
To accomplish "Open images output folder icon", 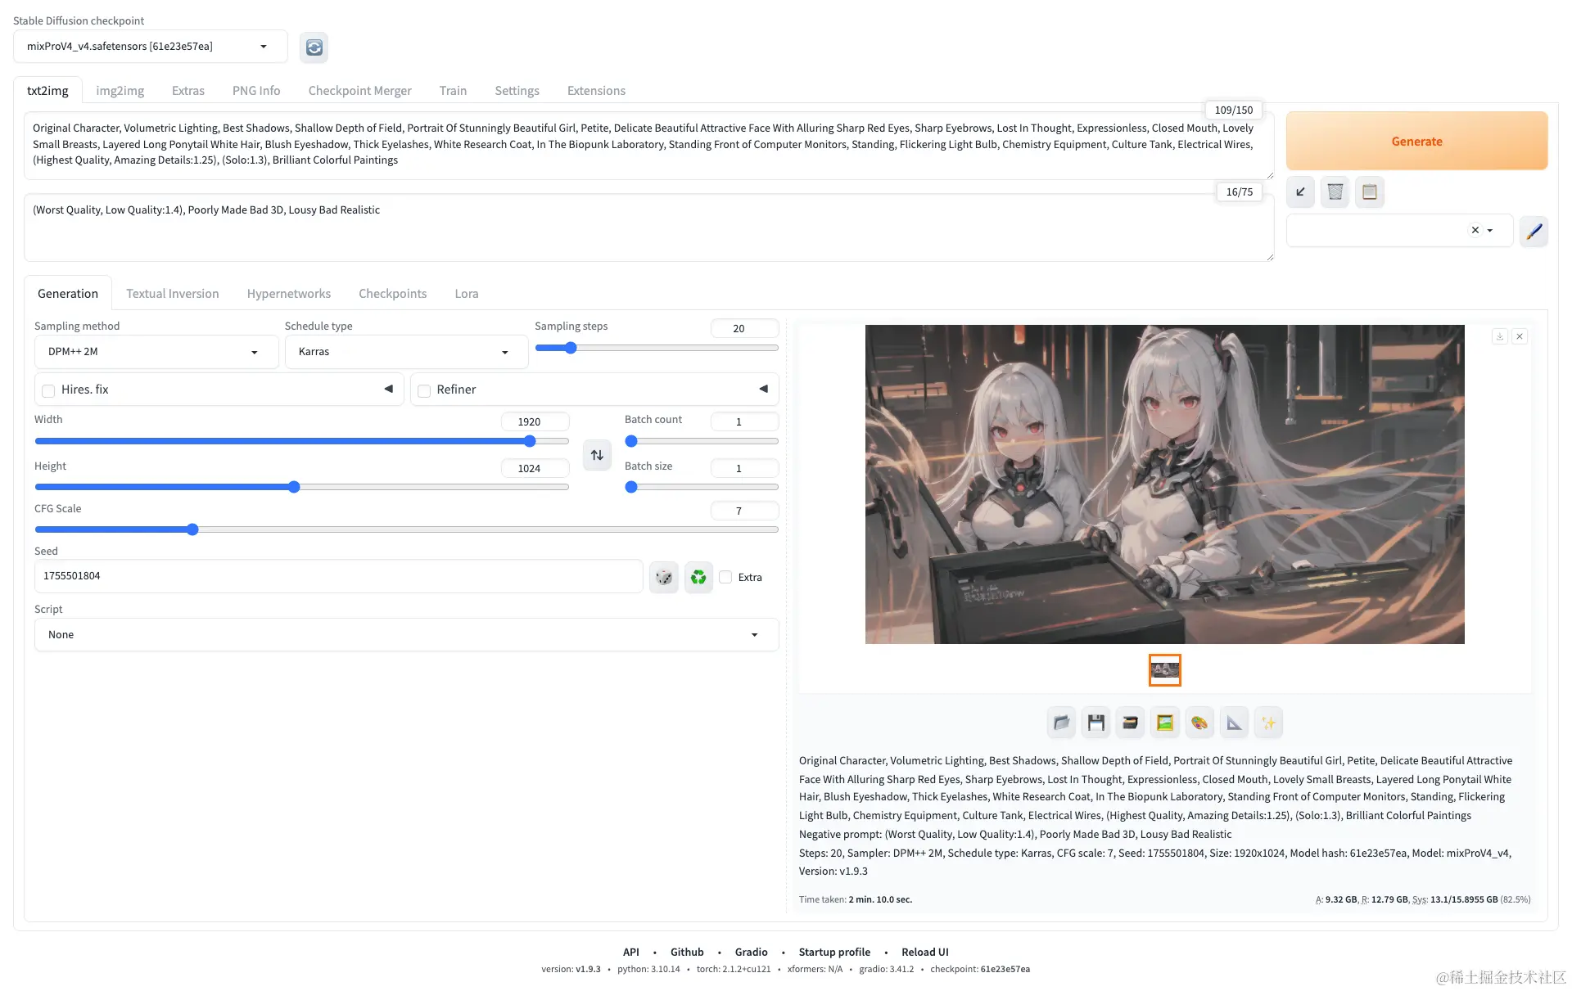I will pos(1061,723).
